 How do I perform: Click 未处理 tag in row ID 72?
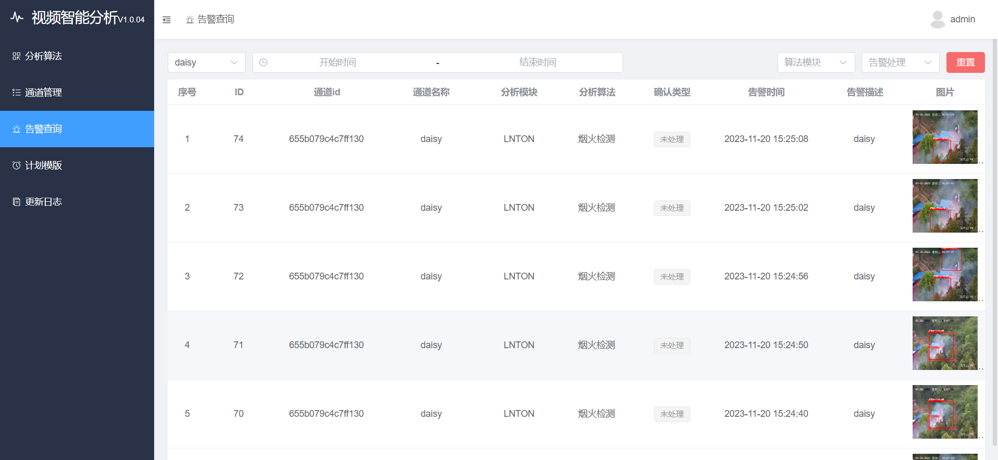tap(672, 277)
